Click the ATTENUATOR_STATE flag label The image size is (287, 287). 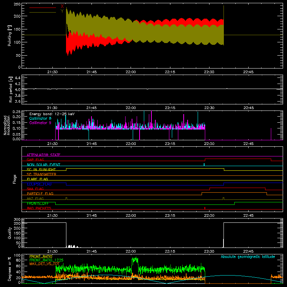pyautogui.click(x=43, y=155)
